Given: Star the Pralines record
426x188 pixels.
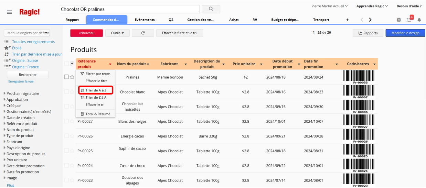Looking at the screenshot, I should (x=72, y=77).
